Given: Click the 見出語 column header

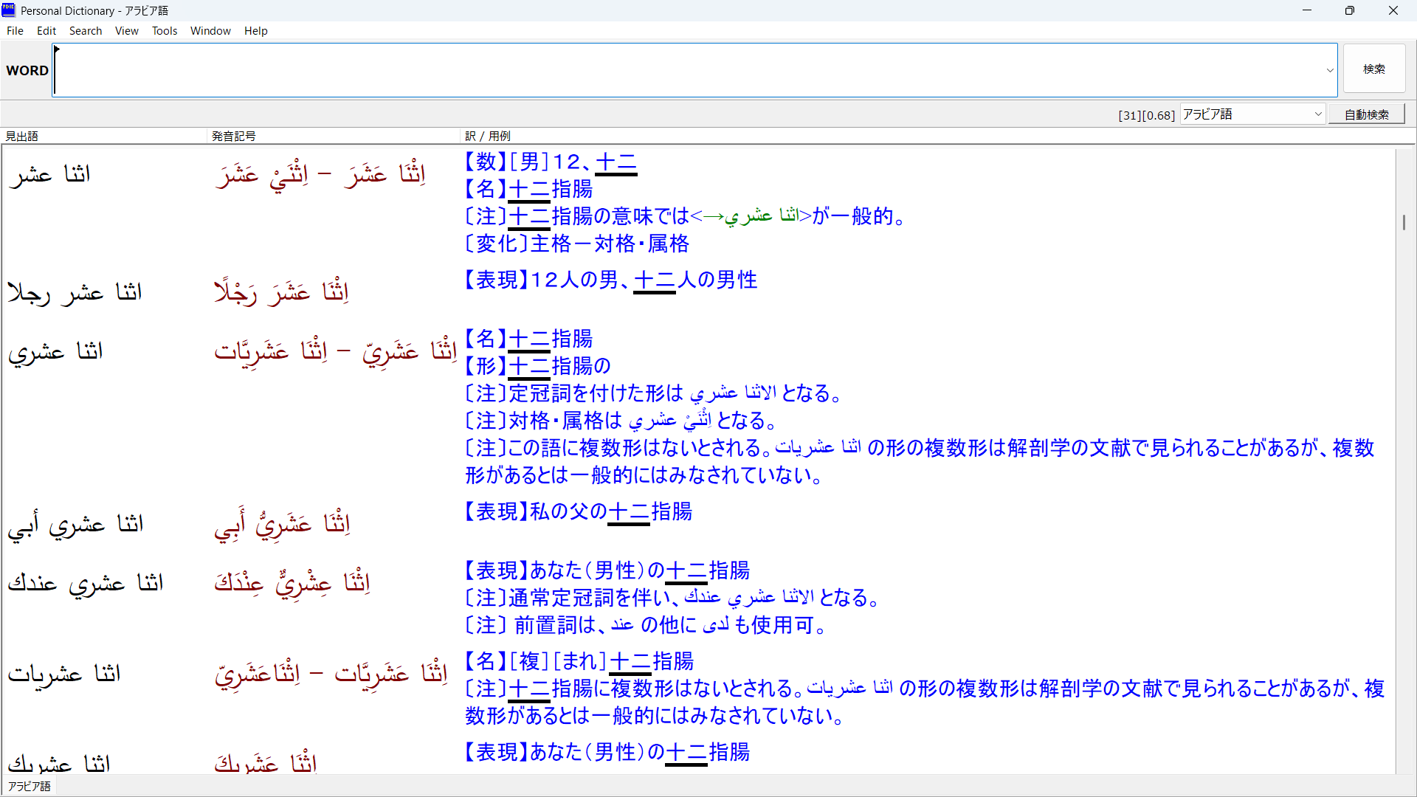Looking at the screenshot, I should [21, 136].
